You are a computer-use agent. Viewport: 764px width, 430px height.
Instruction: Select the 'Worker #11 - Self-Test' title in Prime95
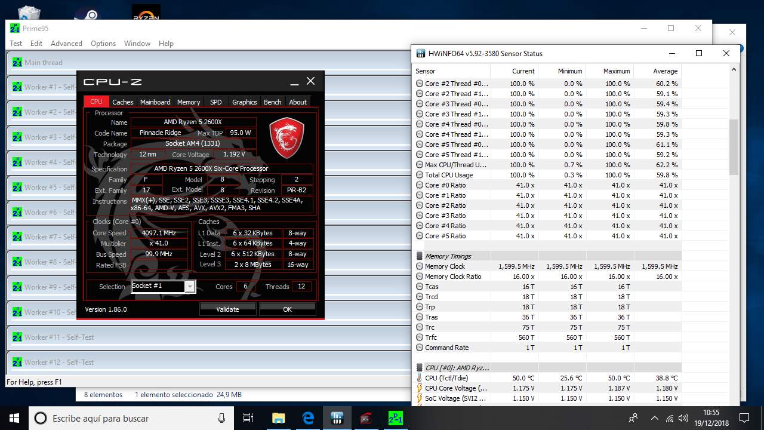click(x=59, y=337)
